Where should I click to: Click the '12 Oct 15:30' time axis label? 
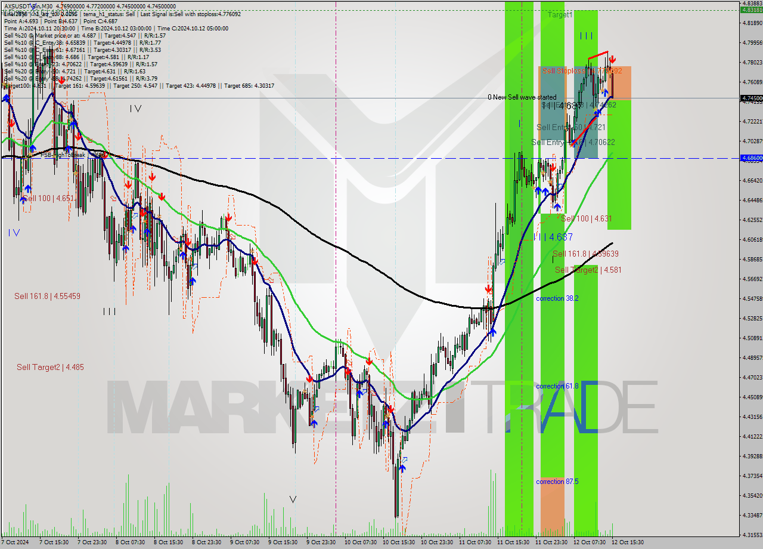(x=628, y=542)
